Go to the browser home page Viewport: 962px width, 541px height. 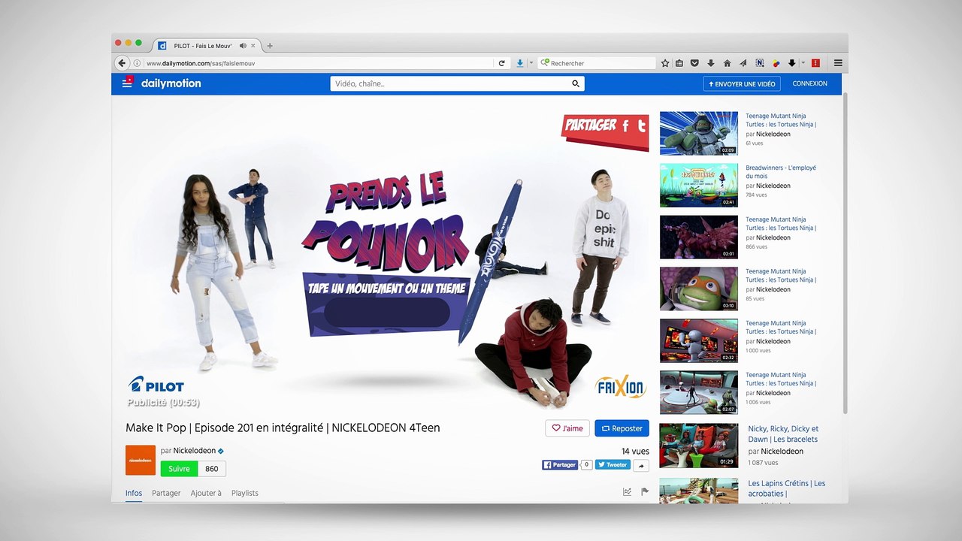click(727, 63)
